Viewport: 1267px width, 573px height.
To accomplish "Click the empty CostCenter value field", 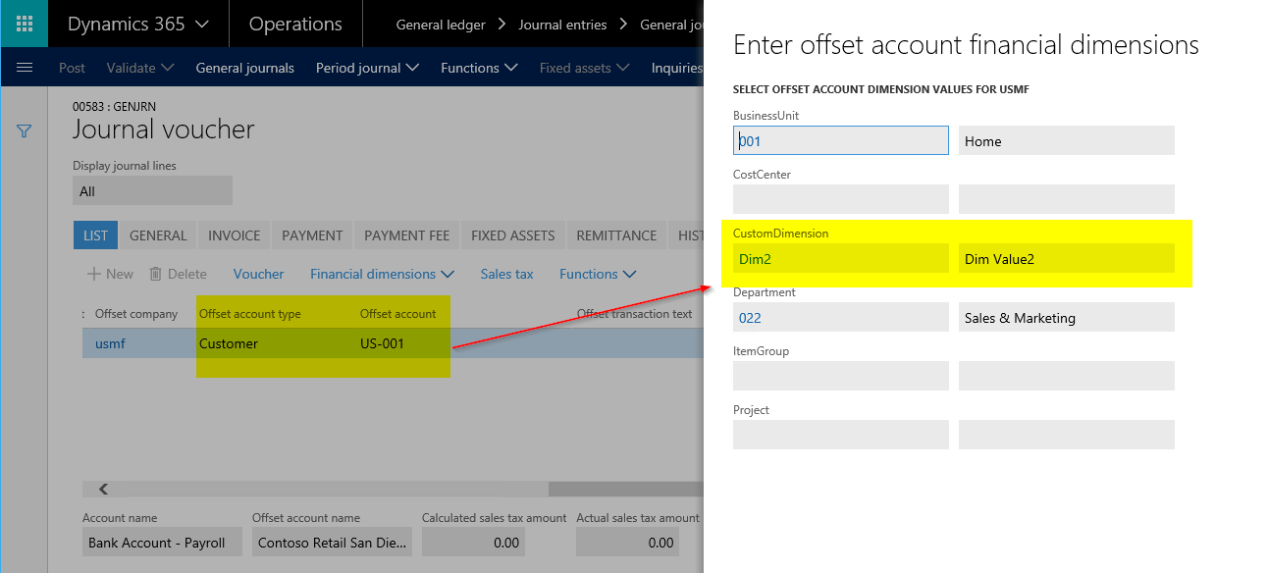I will pos(841,199).
